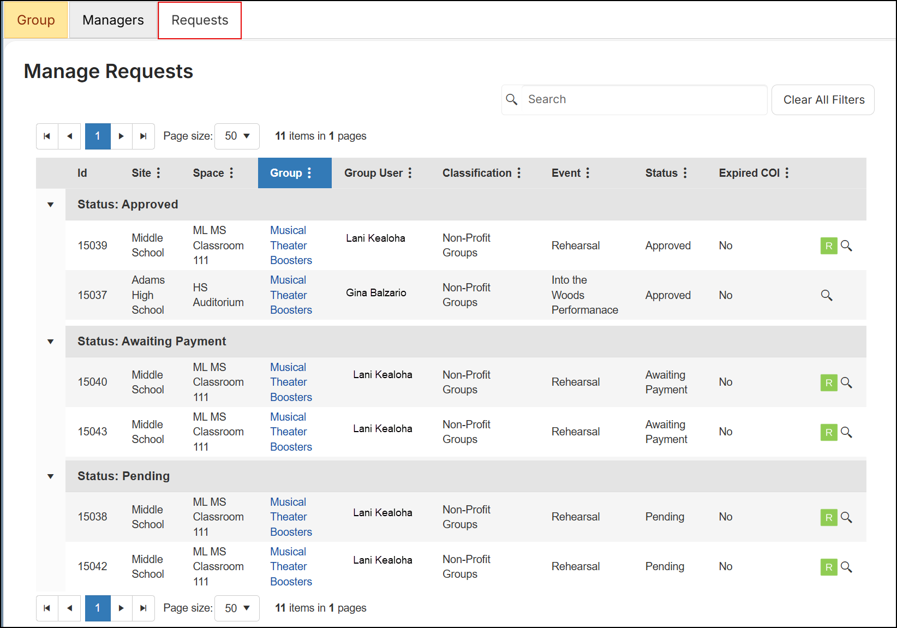
Task: Sort by the Id column header
Action: [82, 173]
